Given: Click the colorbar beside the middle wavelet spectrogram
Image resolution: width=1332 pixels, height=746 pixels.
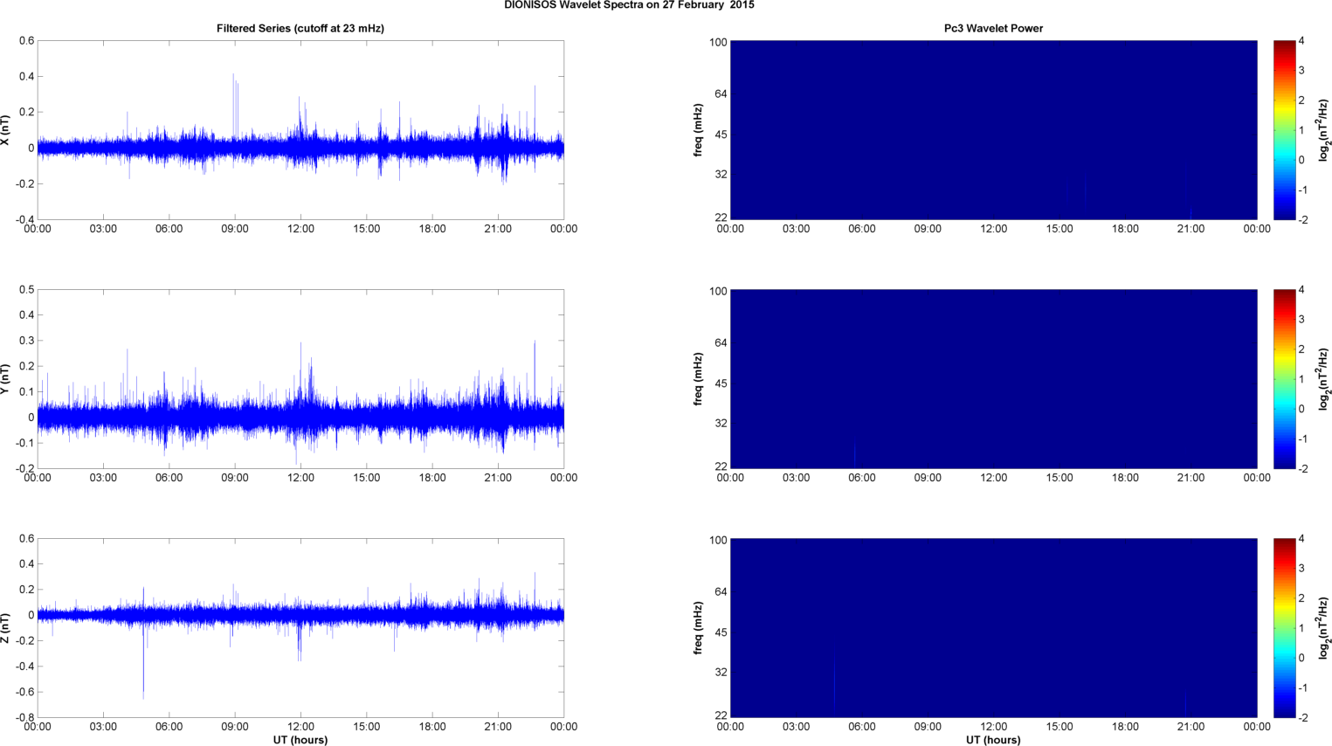Looking at the screenshot, I should 1284,379.
